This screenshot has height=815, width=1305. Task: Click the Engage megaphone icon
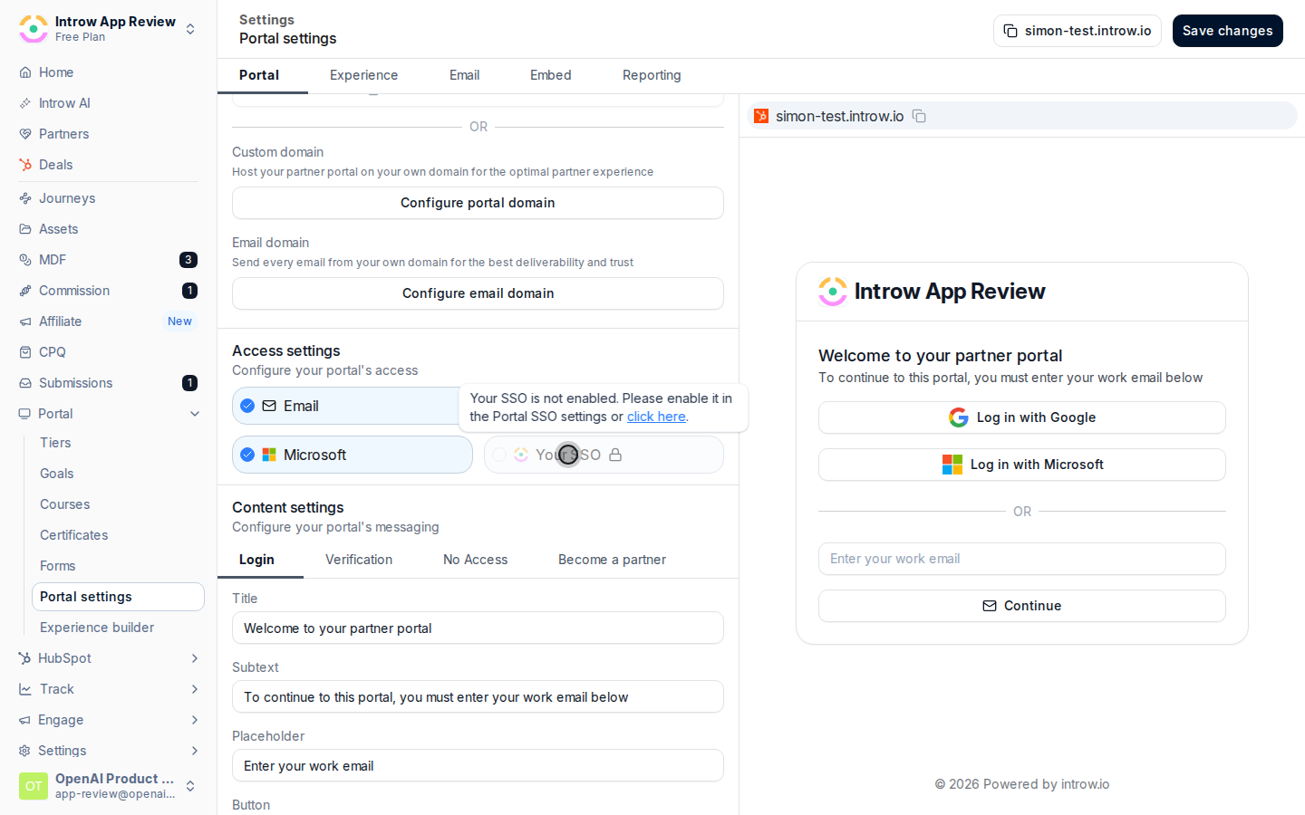click(x=24, y=720)
